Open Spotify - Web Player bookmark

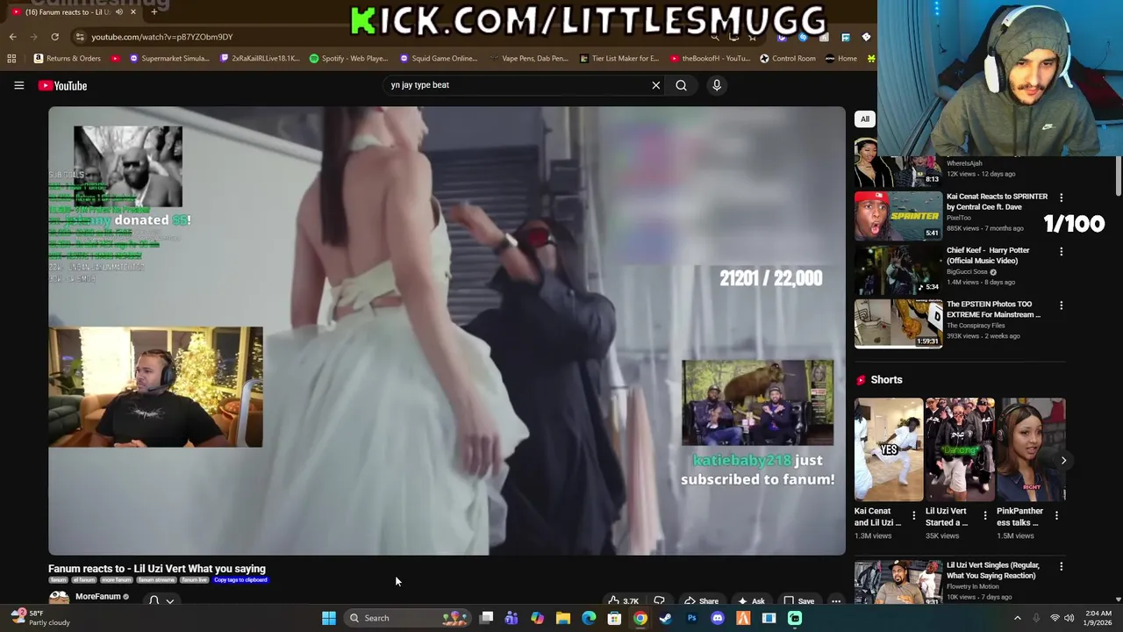(x=348, y=59)
